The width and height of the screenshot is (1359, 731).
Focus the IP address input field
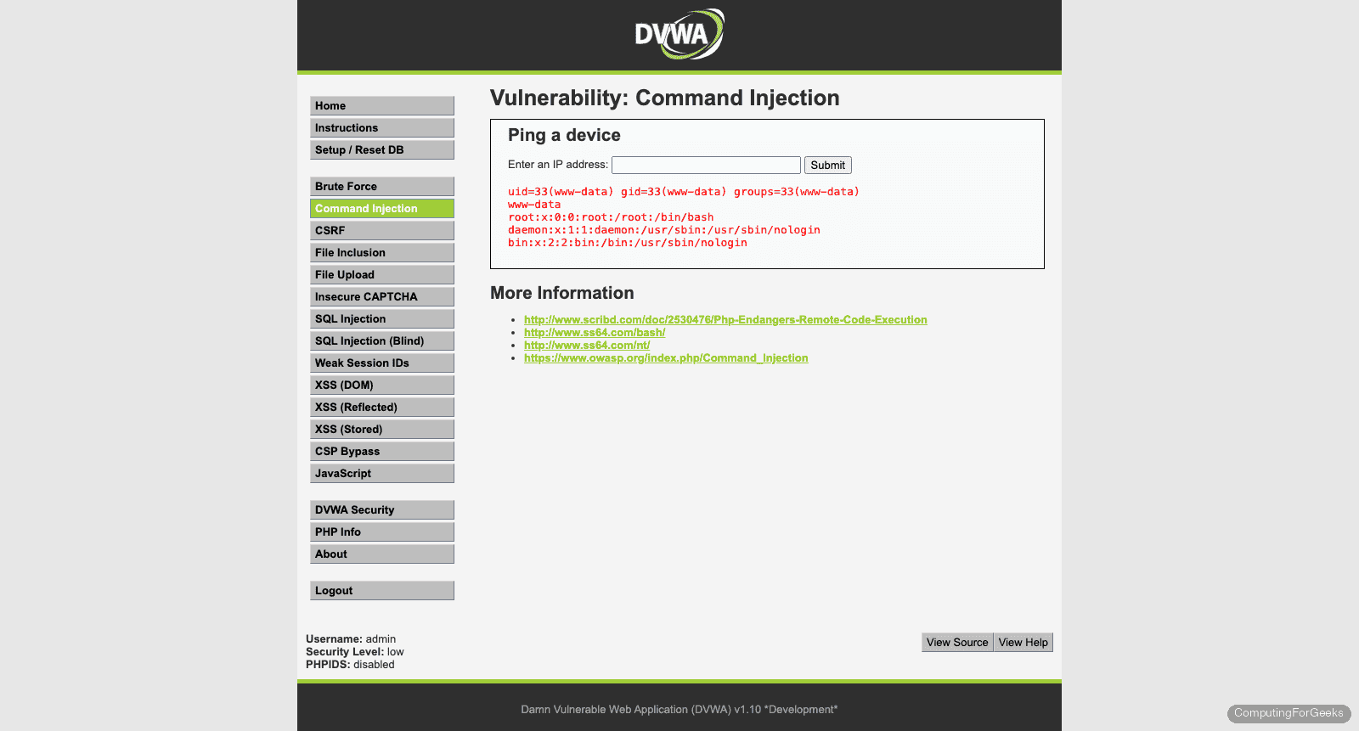coord(706,165)
